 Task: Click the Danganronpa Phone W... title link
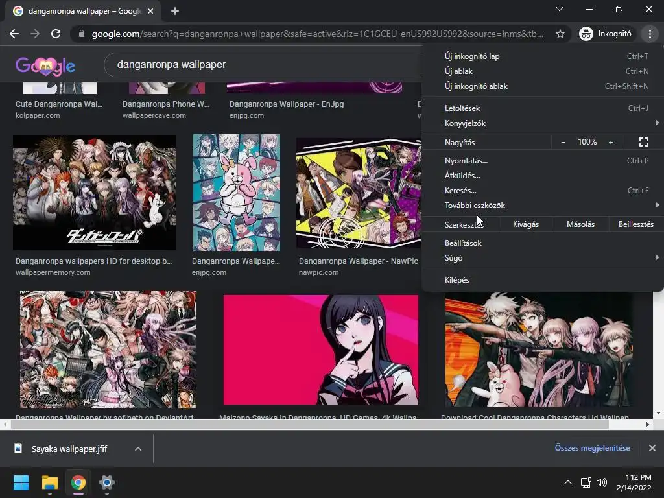(166, 104)
